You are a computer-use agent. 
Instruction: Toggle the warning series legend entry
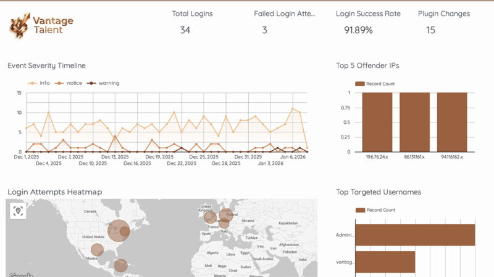tap(103, 83)
